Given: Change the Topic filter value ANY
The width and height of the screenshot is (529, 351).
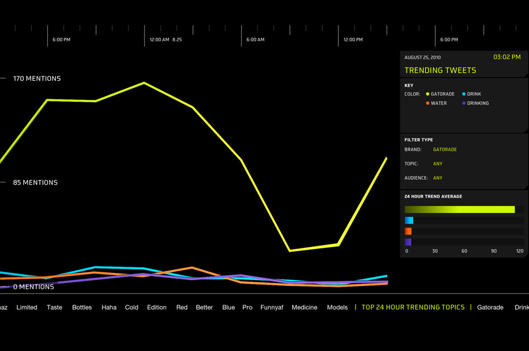Looking at the screenshot, I should 438,164.
